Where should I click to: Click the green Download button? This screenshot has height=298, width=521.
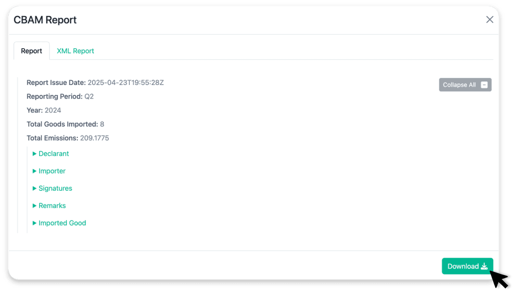[x=468, y=266]
